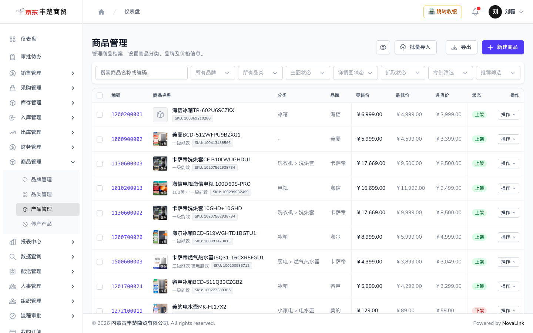Click 审批待办 clipboard icon
This screenshot has width=533, height=333.
click(x=13, y=57)
